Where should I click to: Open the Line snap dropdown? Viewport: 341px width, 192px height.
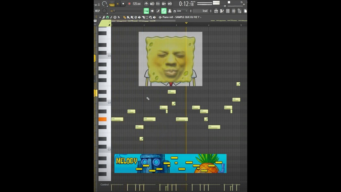point(182,11)
